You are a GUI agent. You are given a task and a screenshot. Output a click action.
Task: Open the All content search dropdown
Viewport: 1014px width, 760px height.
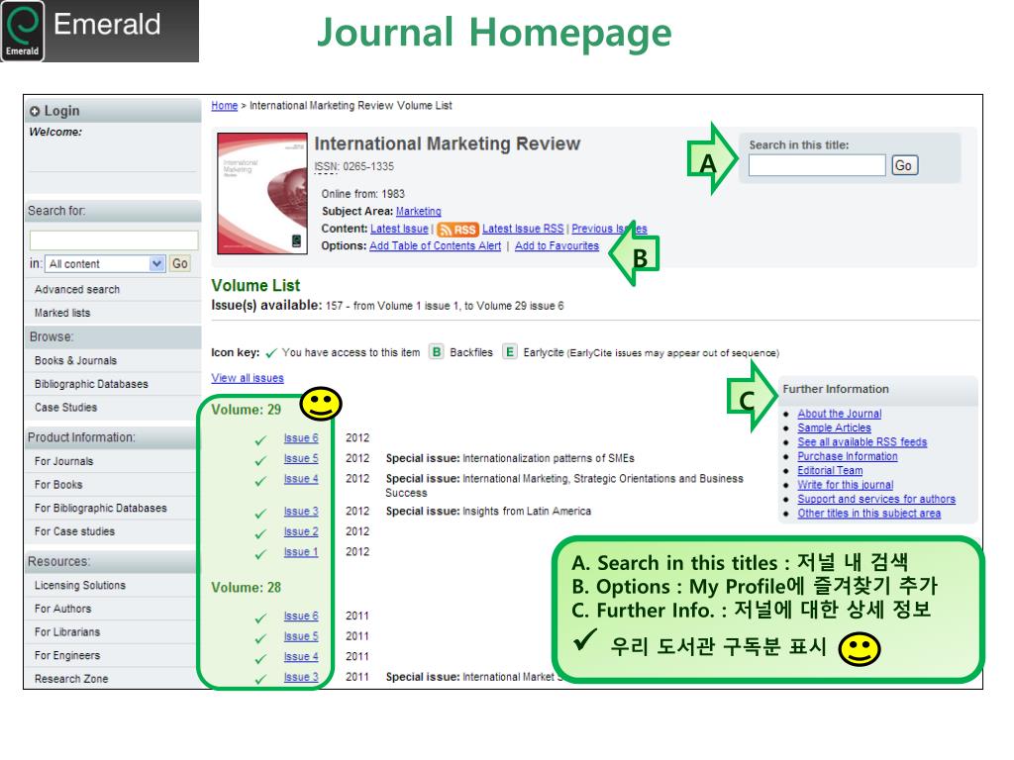point(105,263)
